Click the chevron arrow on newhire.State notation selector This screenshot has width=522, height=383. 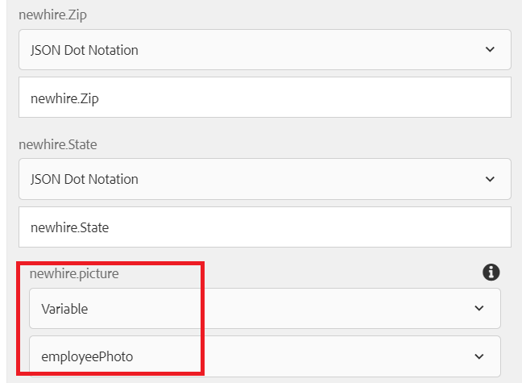click(x=490, y=179)
